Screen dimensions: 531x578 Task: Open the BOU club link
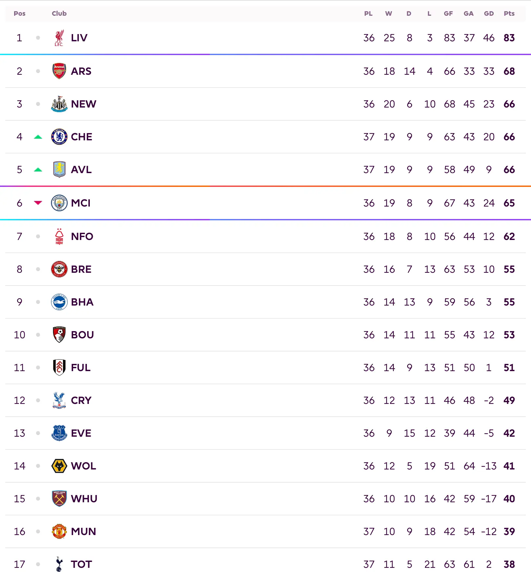pos(82,335)
